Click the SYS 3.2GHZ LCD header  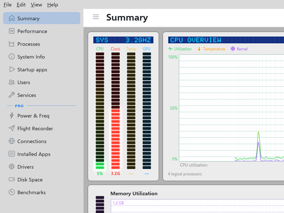[123, 40]
